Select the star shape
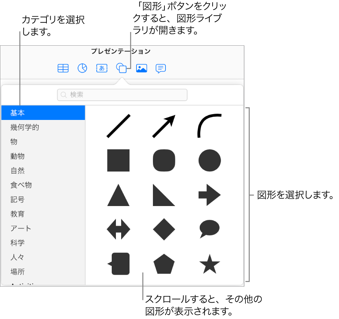339x319 pixels. pos(209,264)
